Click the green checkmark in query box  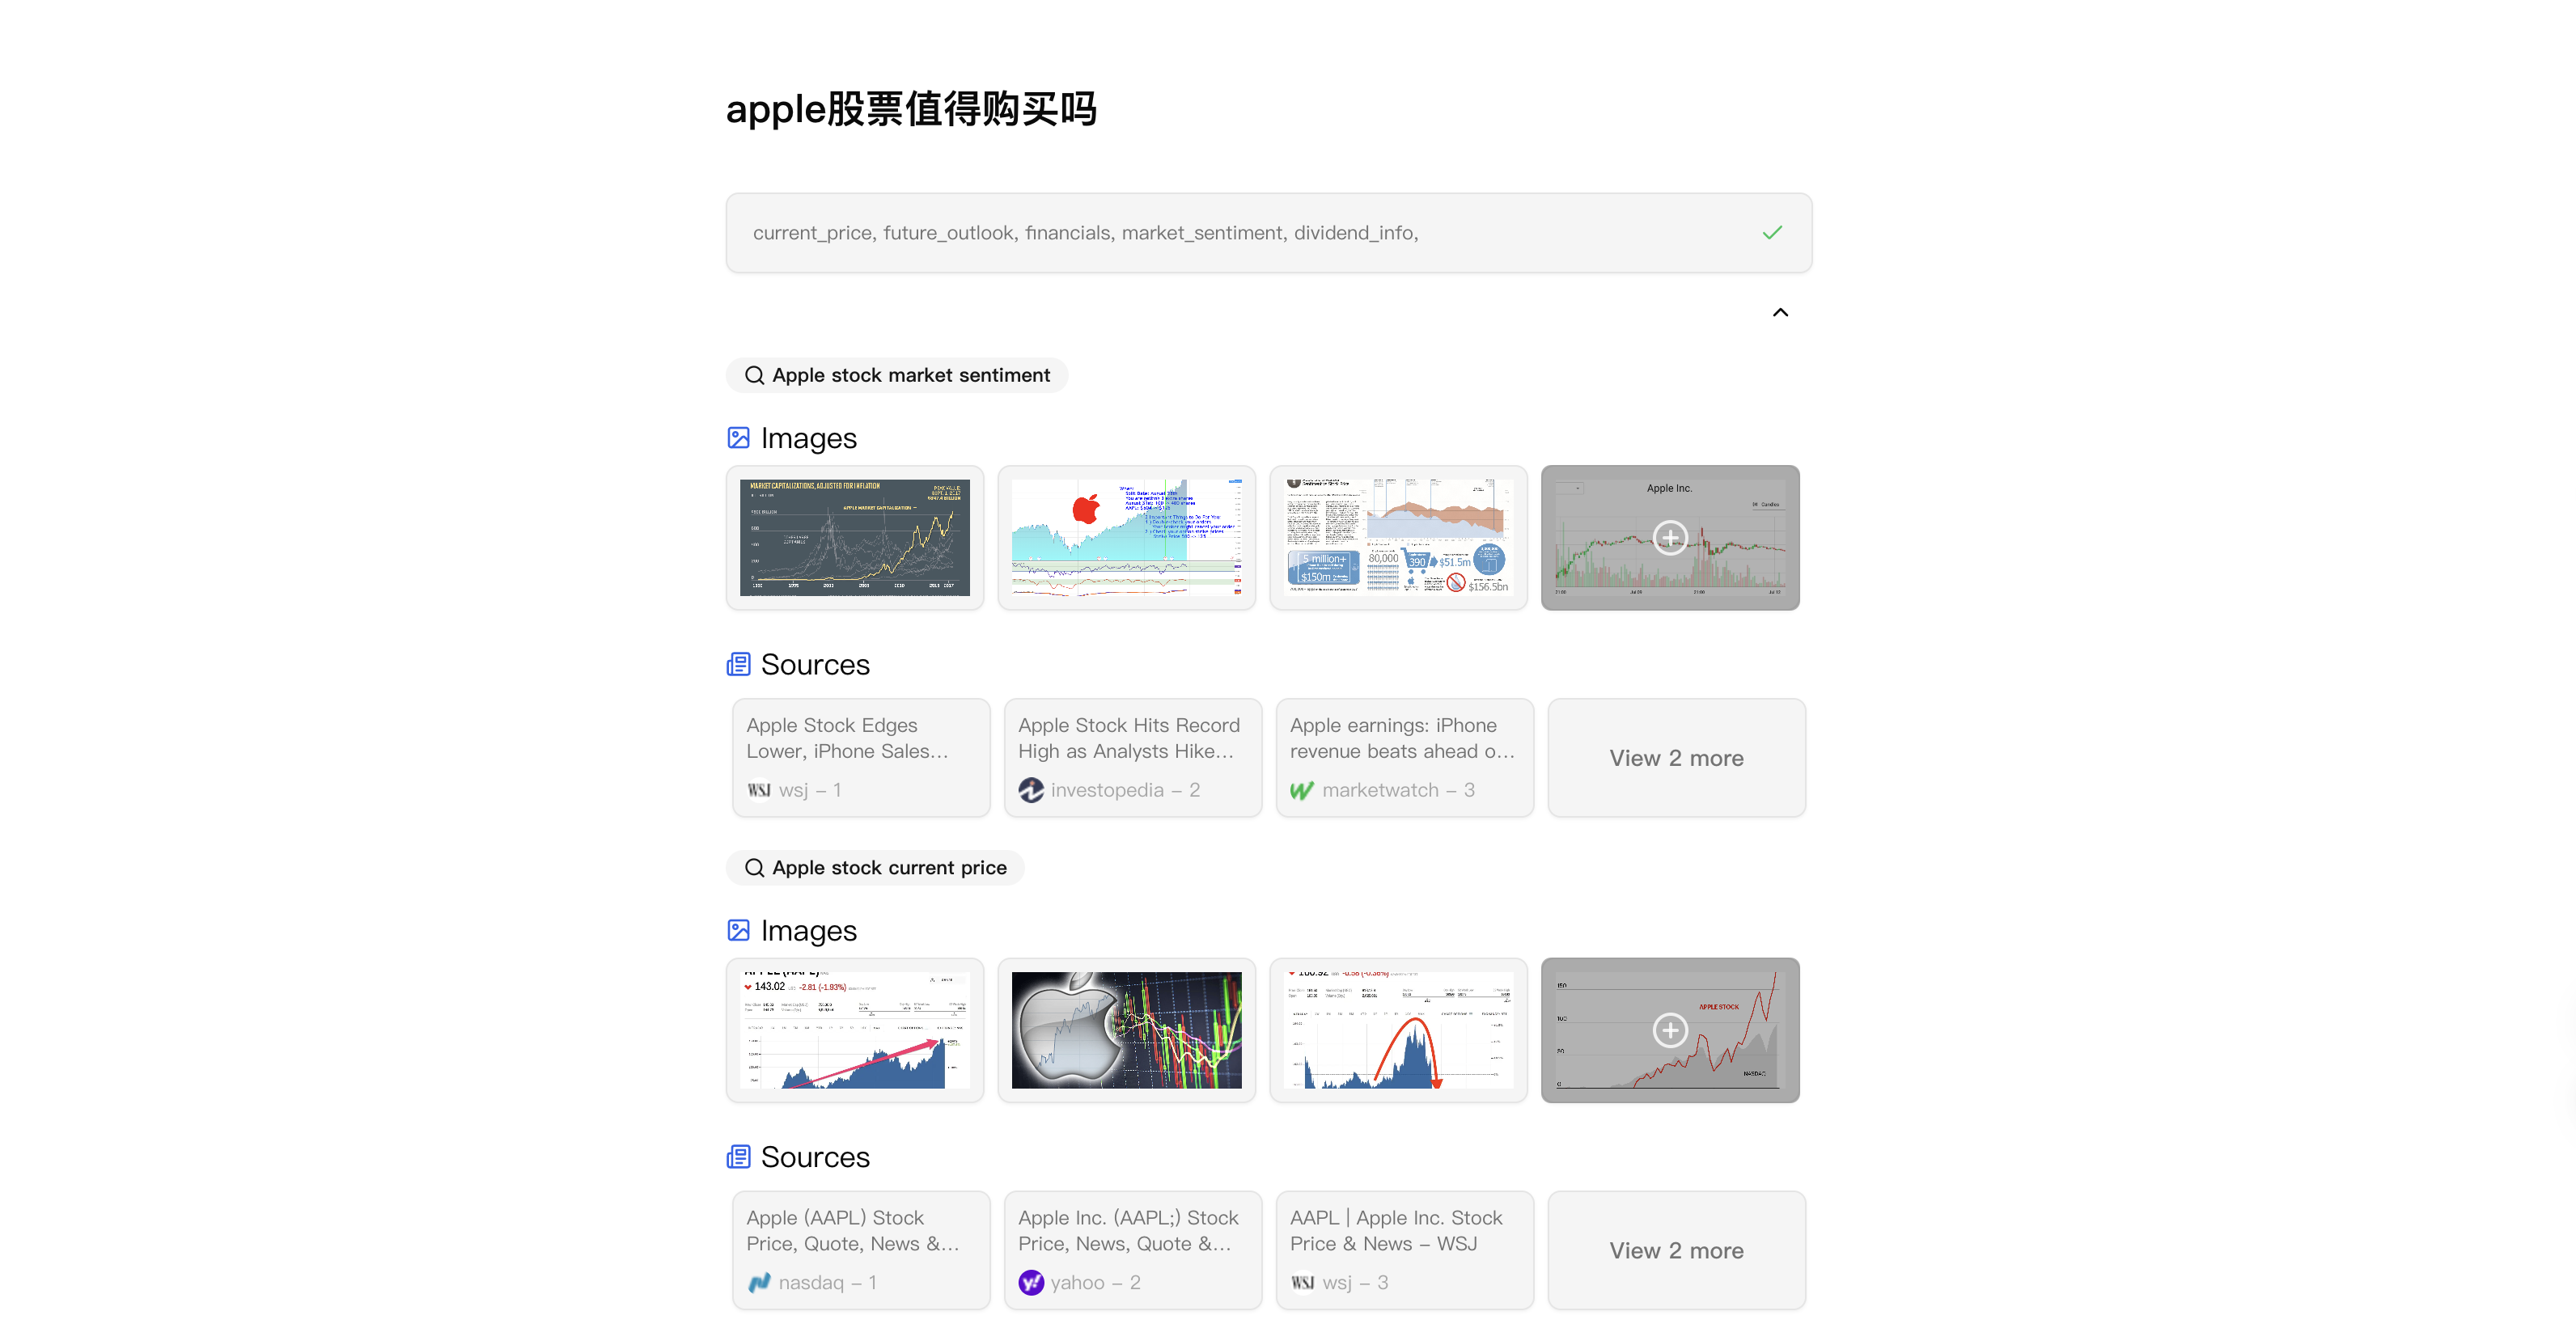1771,233
